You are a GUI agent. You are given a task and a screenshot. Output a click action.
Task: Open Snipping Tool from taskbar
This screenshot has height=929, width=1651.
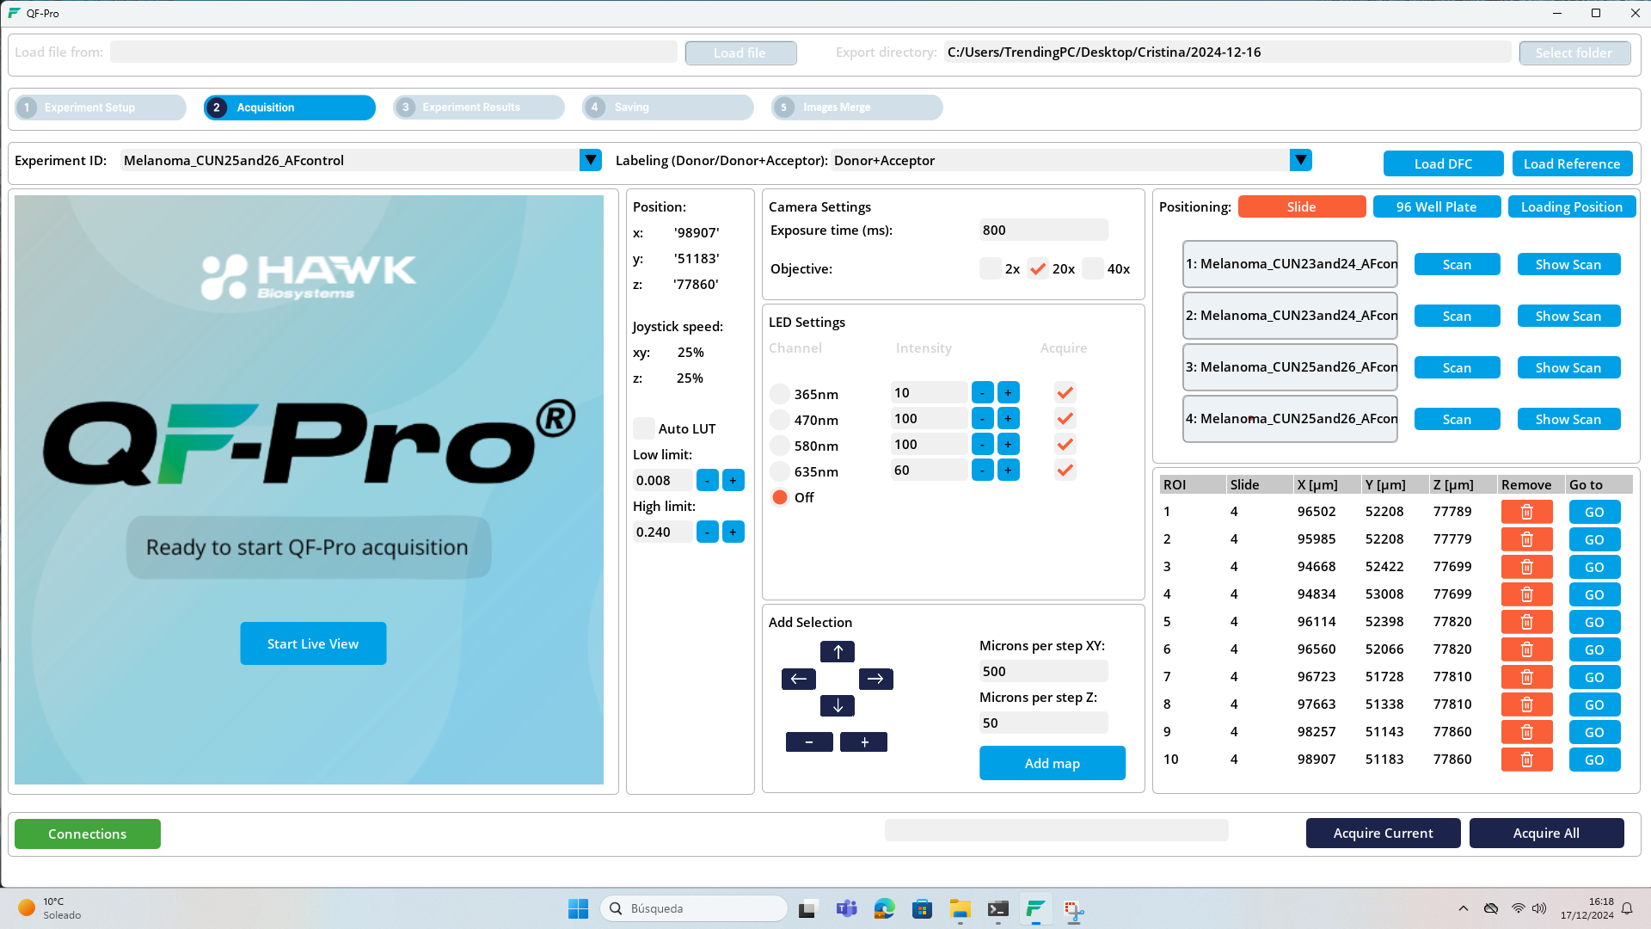point(1073,909)
